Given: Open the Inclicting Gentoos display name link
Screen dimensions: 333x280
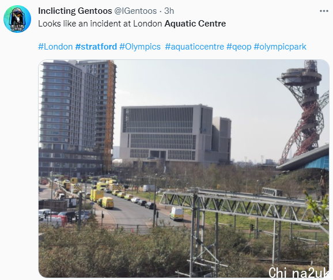Looking at the screenshot, I should (75, 11).
